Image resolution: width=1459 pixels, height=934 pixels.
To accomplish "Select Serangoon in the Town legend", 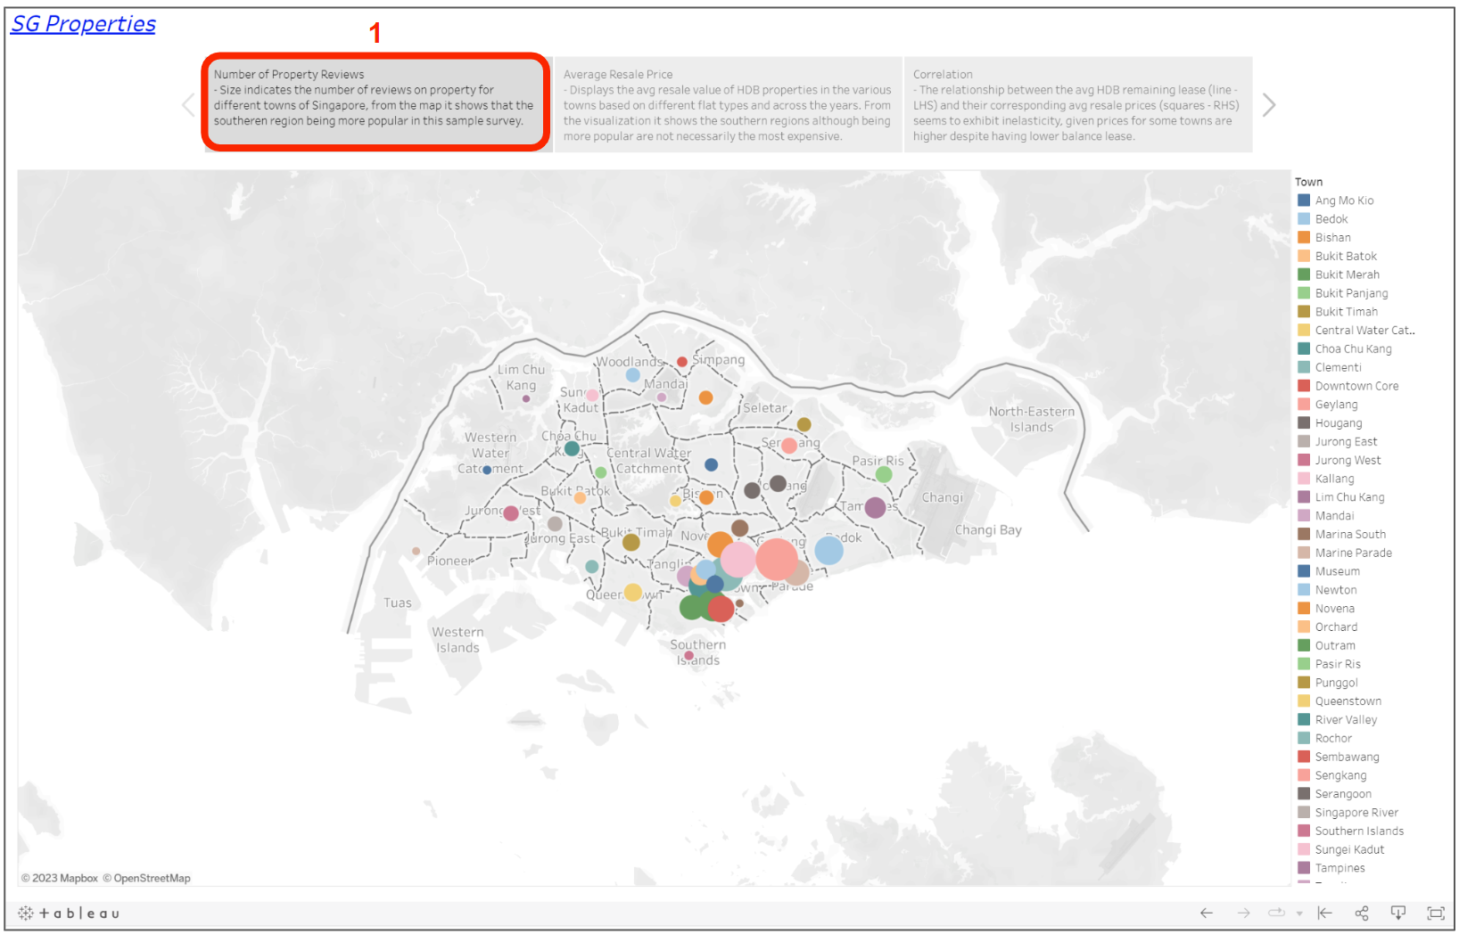I will click(1343, 794).
